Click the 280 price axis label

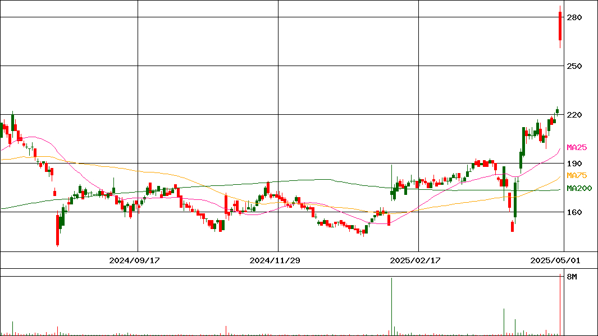[x=574, y=17]
